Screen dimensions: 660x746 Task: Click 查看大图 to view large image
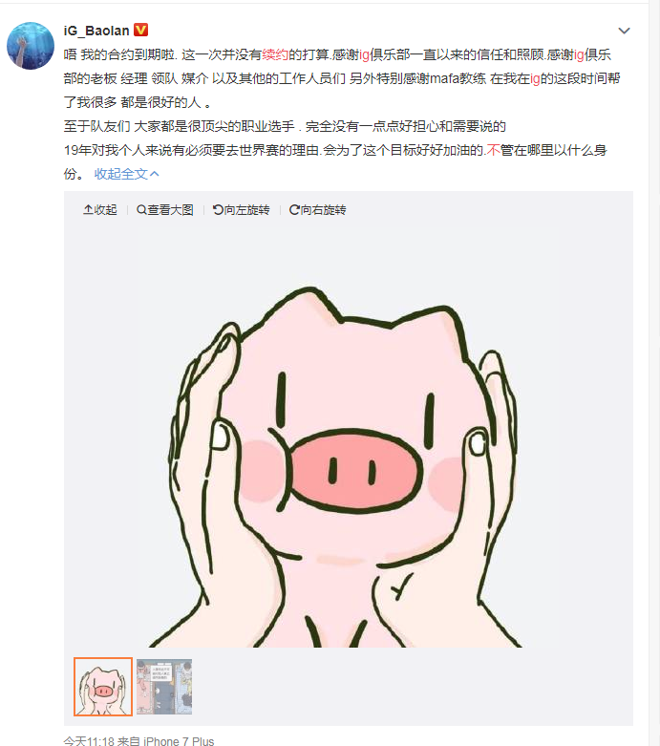tap(165, 210)
